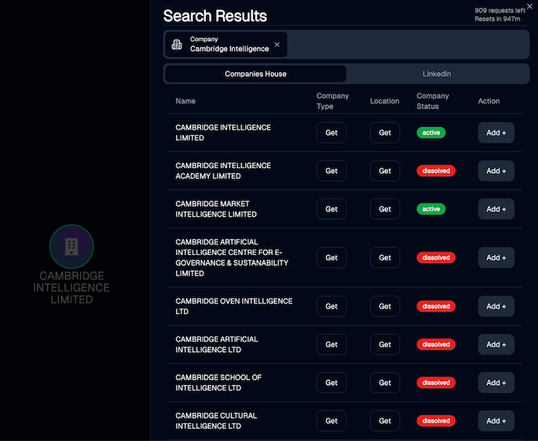
Task: Switch to the LinkedIn tab
Action: (x=437, y=74)
